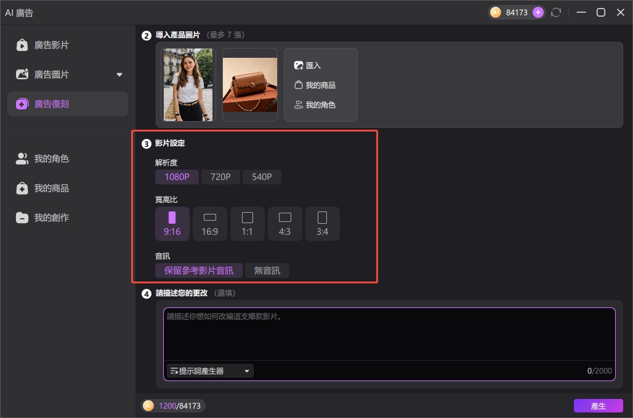The height and width of the screenshot is (418, 633).
Task: Choose 我的商品 in the import box
Action: coord(315,85)
